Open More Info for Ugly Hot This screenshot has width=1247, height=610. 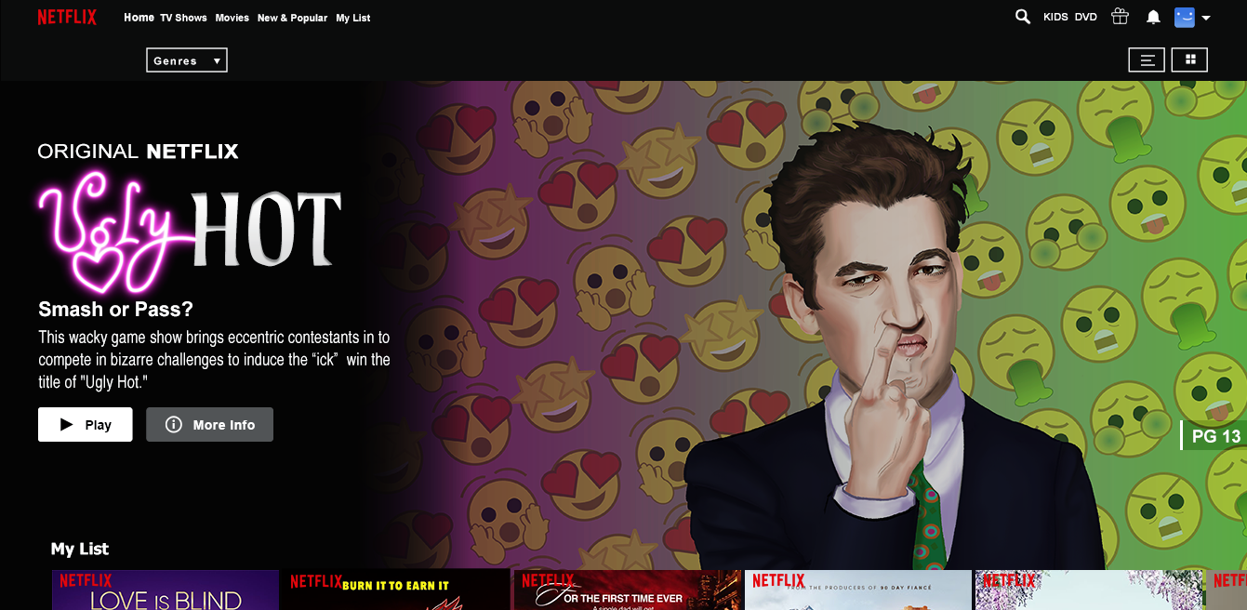tap(209, 424)
